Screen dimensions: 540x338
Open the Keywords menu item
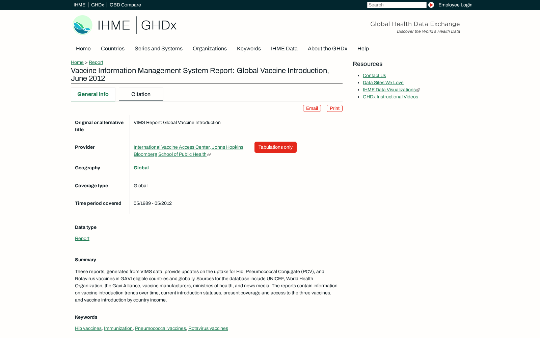[x=249, y=49]
